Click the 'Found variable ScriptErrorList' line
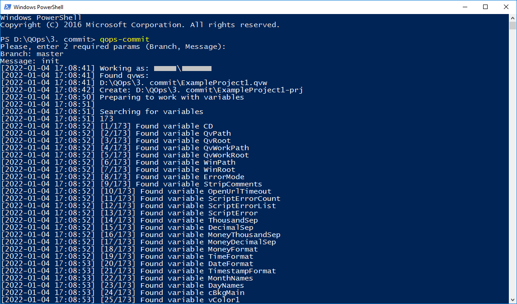The height and width of the screenshot is (304, 517). 138,206
